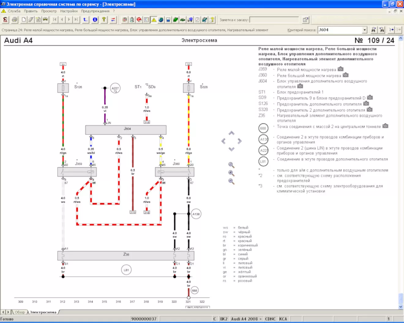Open camera icon for J604 control unit
The height and width of the screenshot is (323, 404).
tap(300, 86)
